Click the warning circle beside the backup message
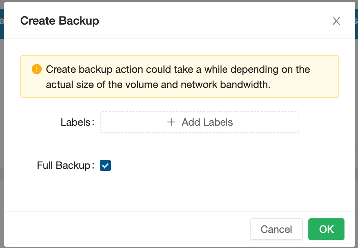 pyautogui.click(x=36, y=69)
